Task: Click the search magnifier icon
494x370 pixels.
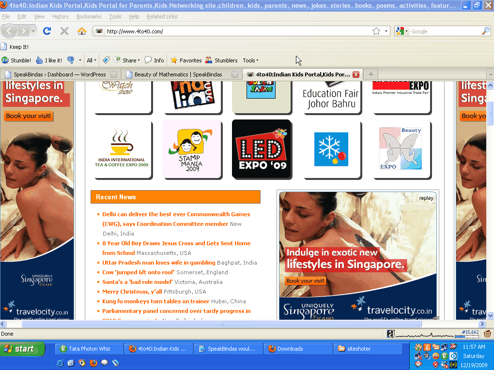Action: (486, 31)
